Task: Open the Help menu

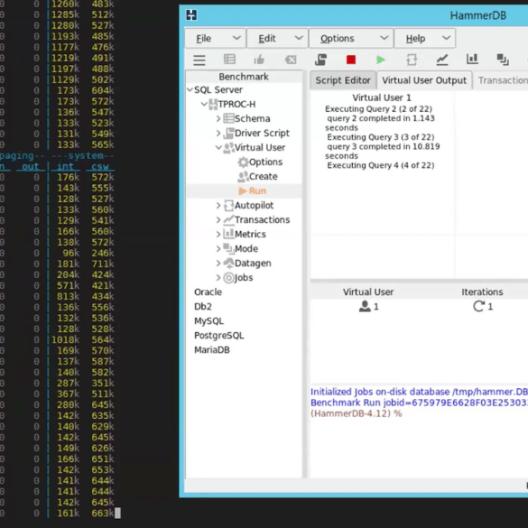Action: click(x=424, y=39)
